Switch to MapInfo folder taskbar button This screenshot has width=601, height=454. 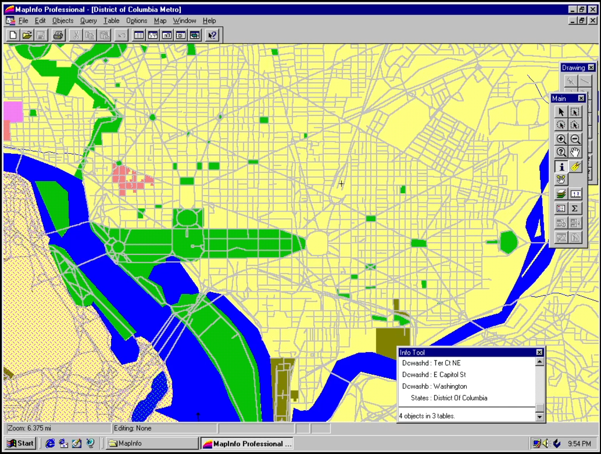[151, 444]
